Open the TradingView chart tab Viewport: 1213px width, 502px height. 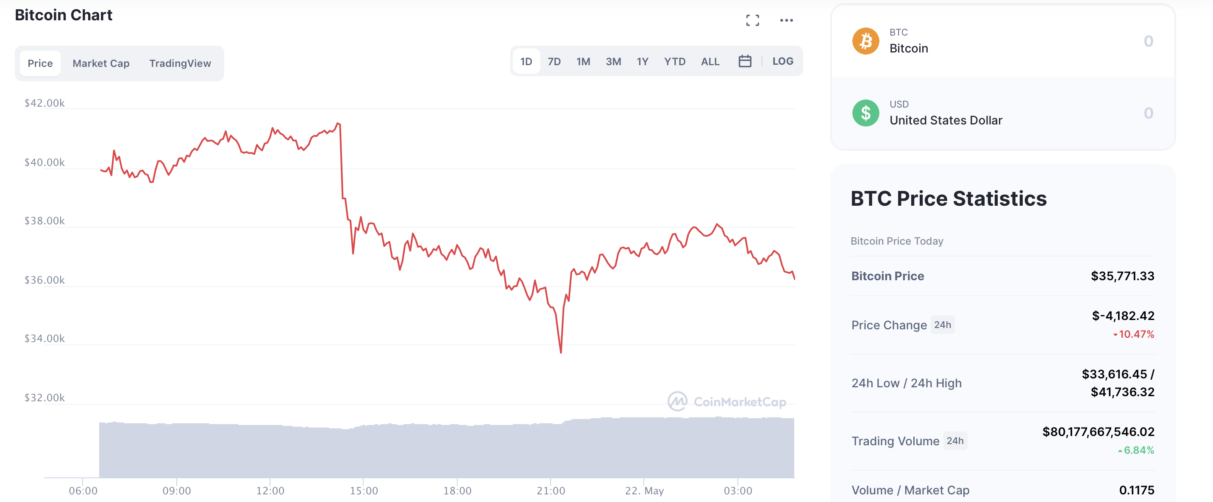click(x=180, y=63)
